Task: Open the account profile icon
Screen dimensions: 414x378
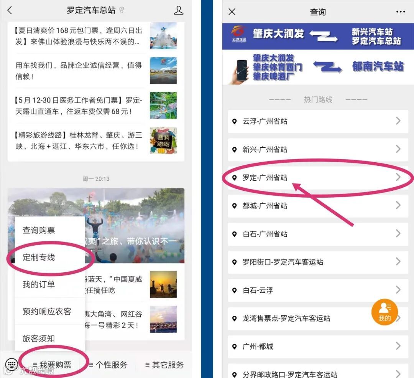Action: [x=179, y=10]
